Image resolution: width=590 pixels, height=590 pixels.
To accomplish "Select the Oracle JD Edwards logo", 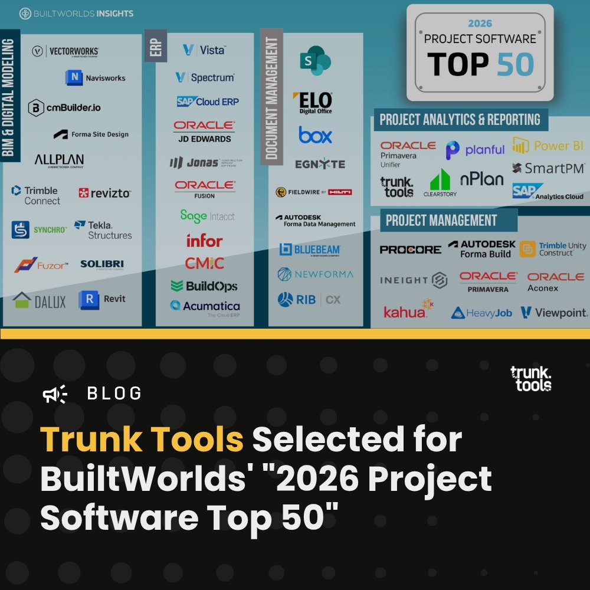I will pos(204,132).
